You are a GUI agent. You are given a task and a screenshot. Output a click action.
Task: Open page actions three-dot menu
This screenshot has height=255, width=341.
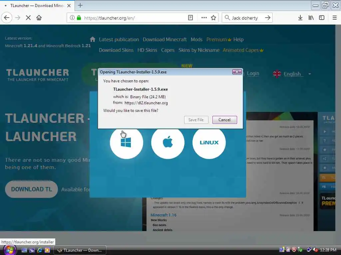point(204,18)
